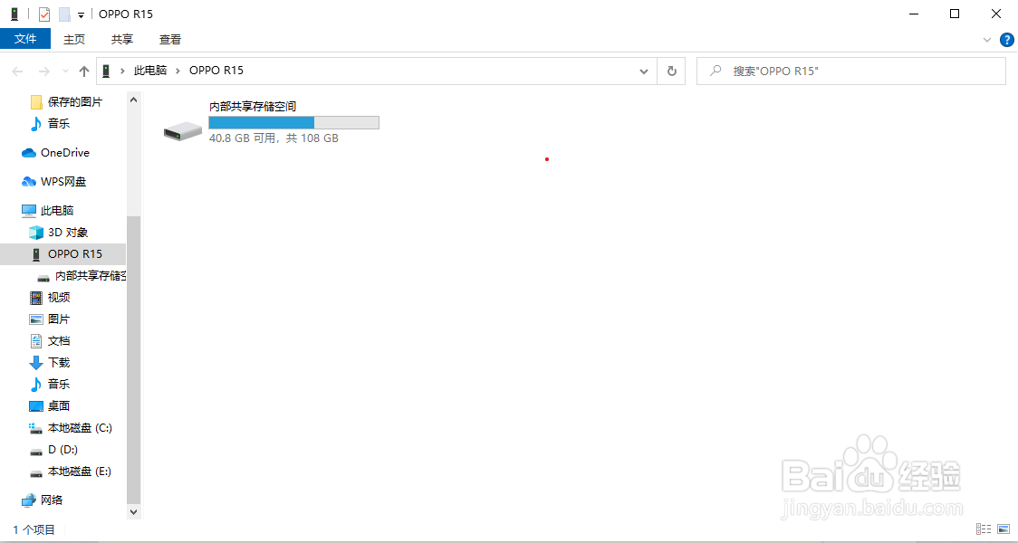Switch to the 主页 ribbon tab
The height and width of the screenshot is (543, 1018).
pyautogui.click(x=74, y=40)
